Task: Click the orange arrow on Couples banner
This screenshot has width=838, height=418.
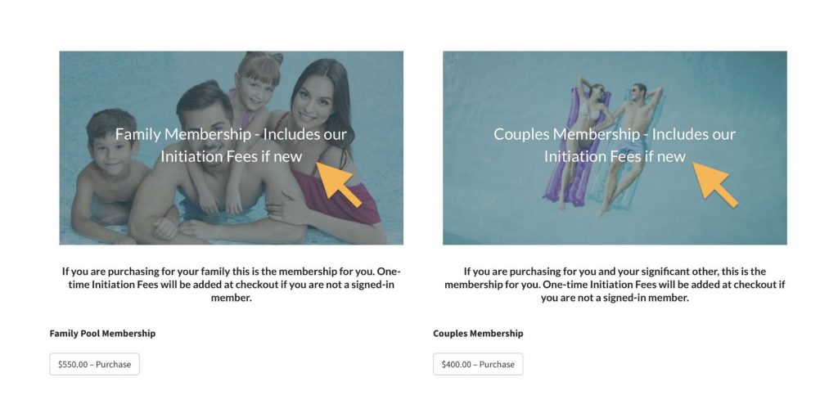Action: pyautogui.click(x=714, y=184)
